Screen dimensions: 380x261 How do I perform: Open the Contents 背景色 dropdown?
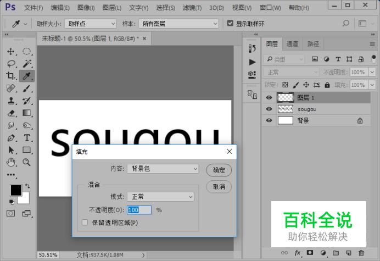pyautogui.click(x=163, y=169)
